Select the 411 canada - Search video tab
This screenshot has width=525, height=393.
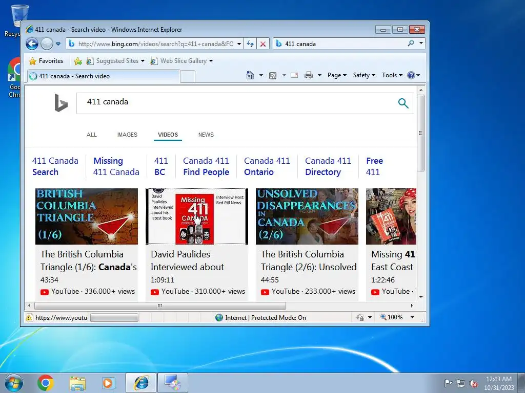point(103,76)
